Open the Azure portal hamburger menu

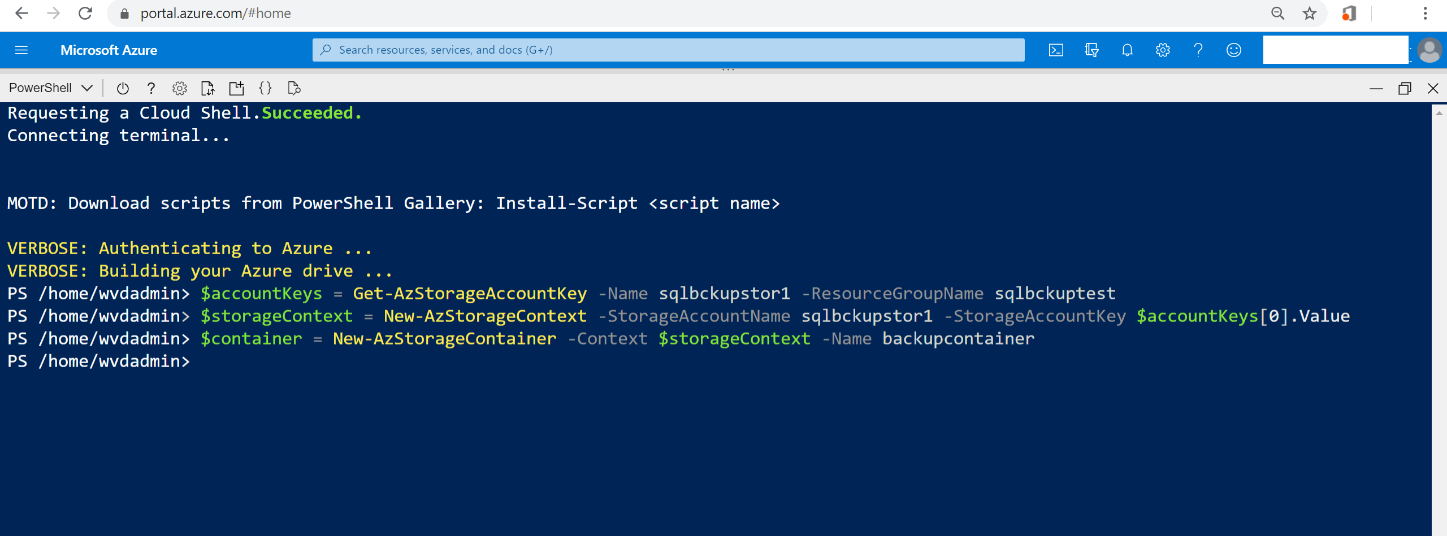pyautogui.click(x=21, y=50)
